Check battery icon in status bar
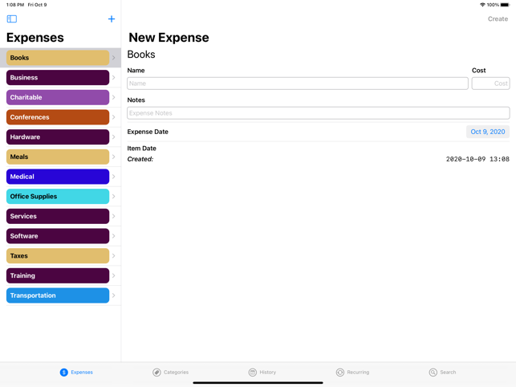516x387 pixels. tap(505, 5)
